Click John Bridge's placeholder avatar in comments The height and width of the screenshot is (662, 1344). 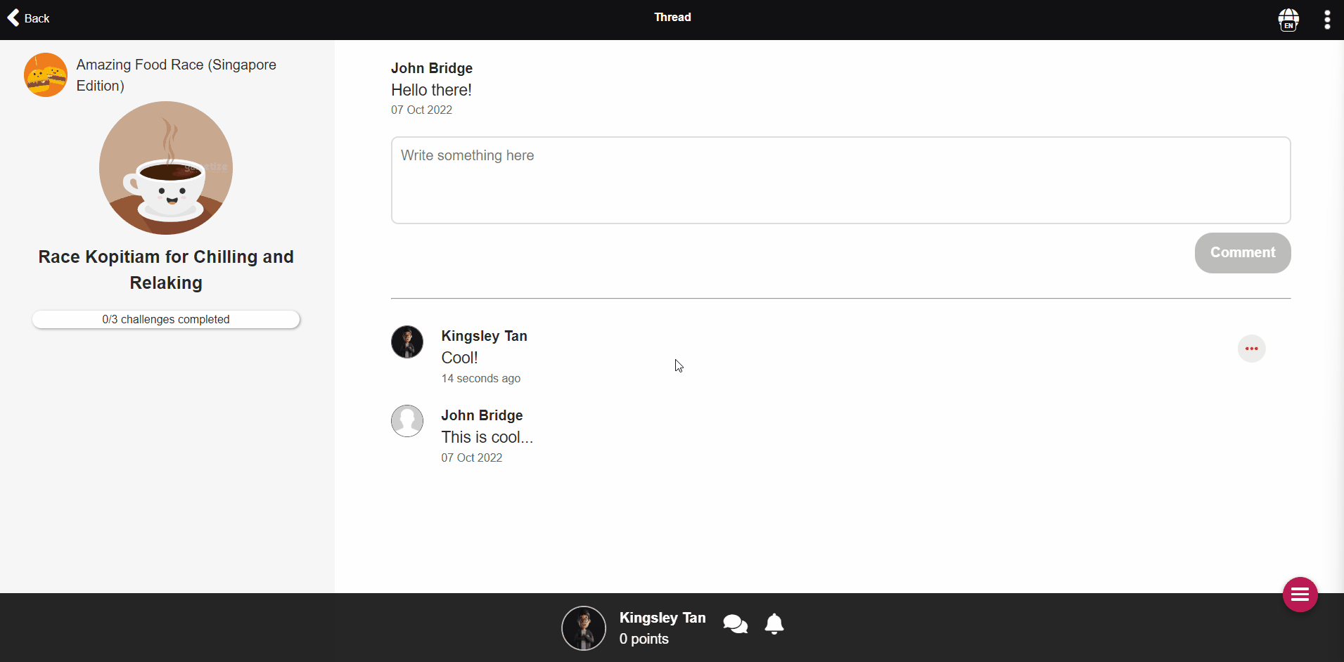407,421
